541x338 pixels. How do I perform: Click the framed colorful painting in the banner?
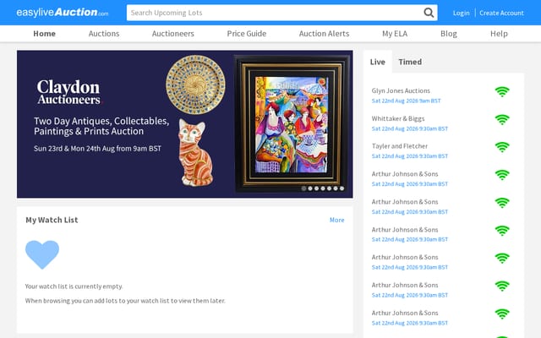292,123
